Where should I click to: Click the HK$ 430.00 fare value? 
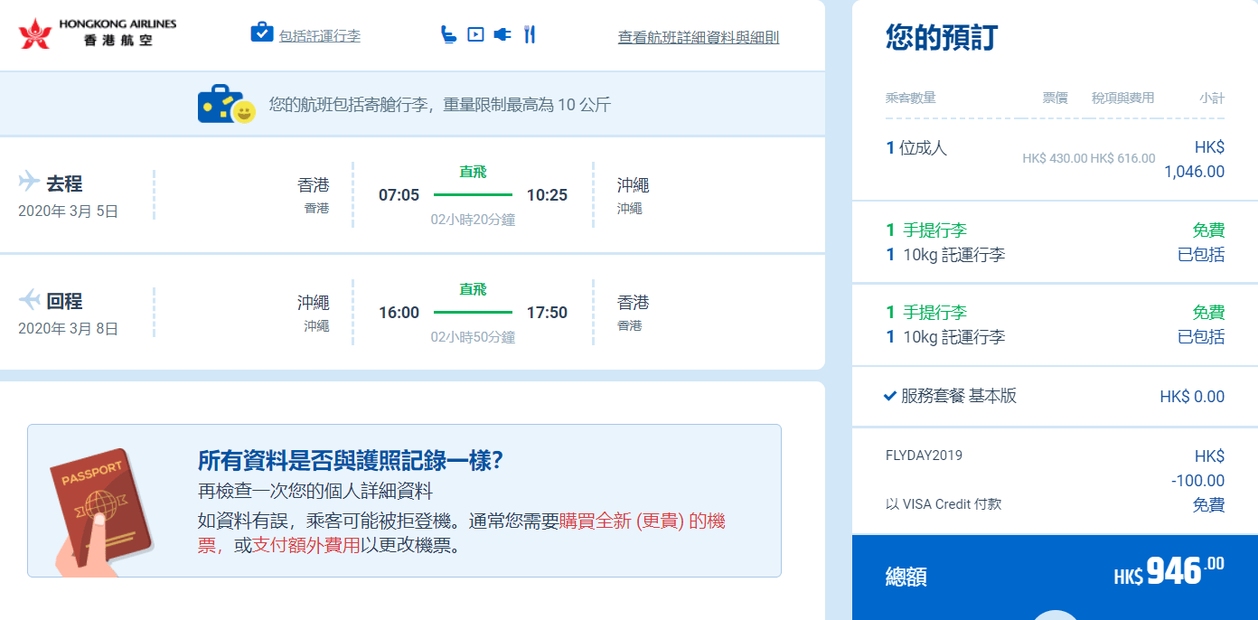tap(1055, 158)
